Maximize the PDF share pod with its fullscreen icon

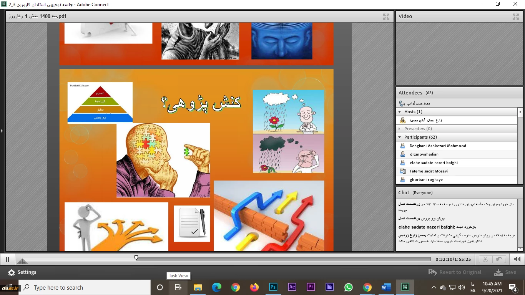(x=386, y=17)
